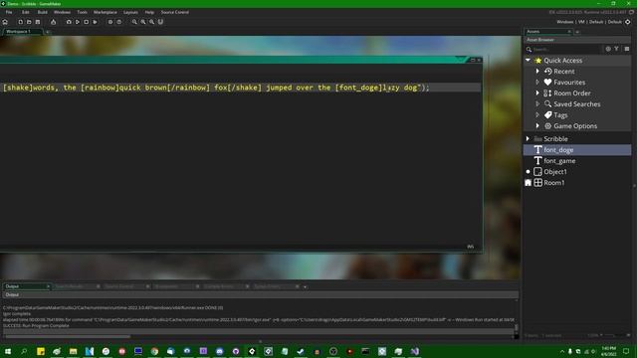This screenshot has width=637, height=358.
Task: Click the Zoom In magnifier icon
Action: tap(151, 22)
